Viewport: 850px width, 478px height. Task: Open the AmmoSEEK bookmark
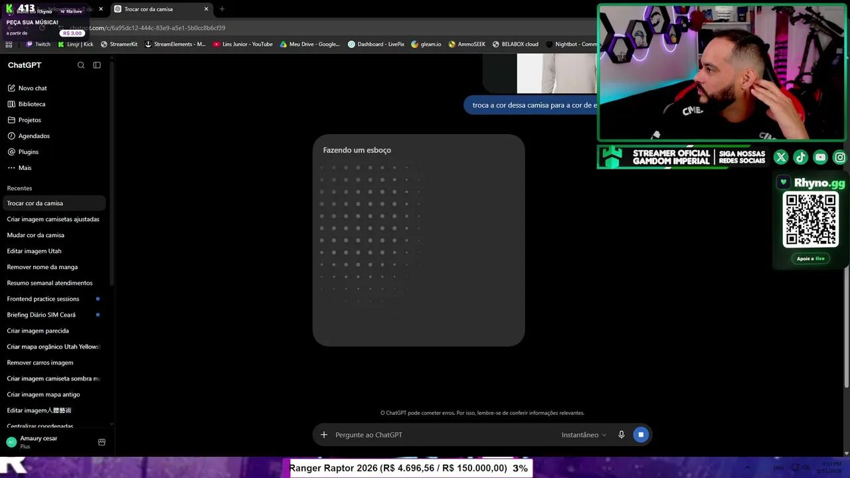(x=467, y=44)
